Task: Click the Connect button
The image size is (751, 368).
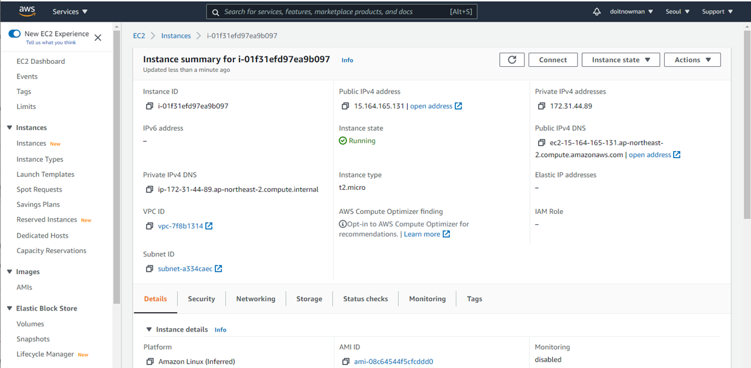Action: click(x=553, y=60)
